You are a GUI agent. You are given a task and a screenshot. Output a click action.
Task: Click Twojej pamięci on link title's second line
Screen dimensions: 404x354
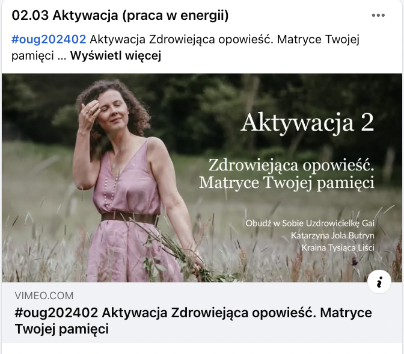point(62,329)
